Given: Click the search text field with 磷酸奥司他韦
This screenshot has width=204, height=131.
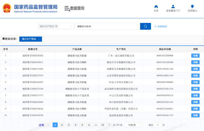Looking at the screenshot, I should (x=107, y=26).
